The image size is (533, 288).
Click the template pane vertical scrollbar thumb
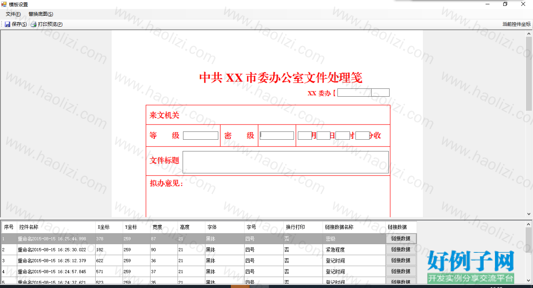[529, 74]
